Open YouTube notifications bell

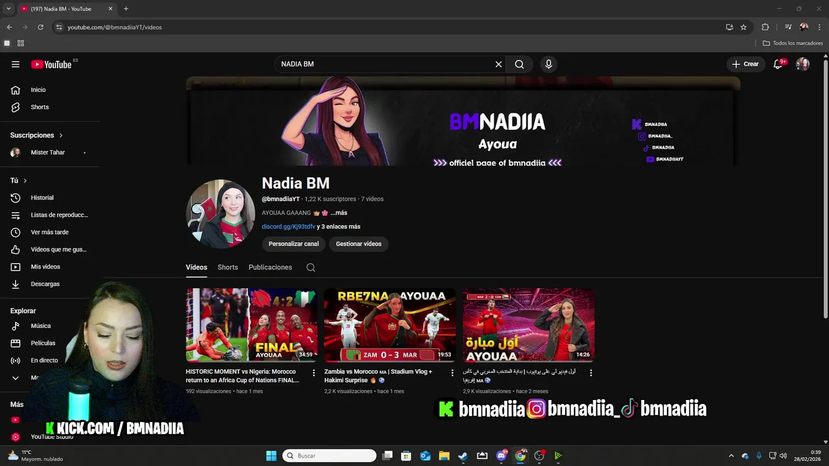click(778, 64)
